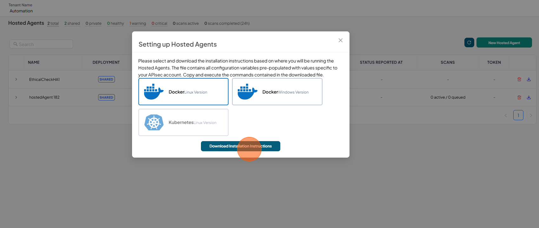Expand the EthicalCheckHA1 row

click(16, 79)
